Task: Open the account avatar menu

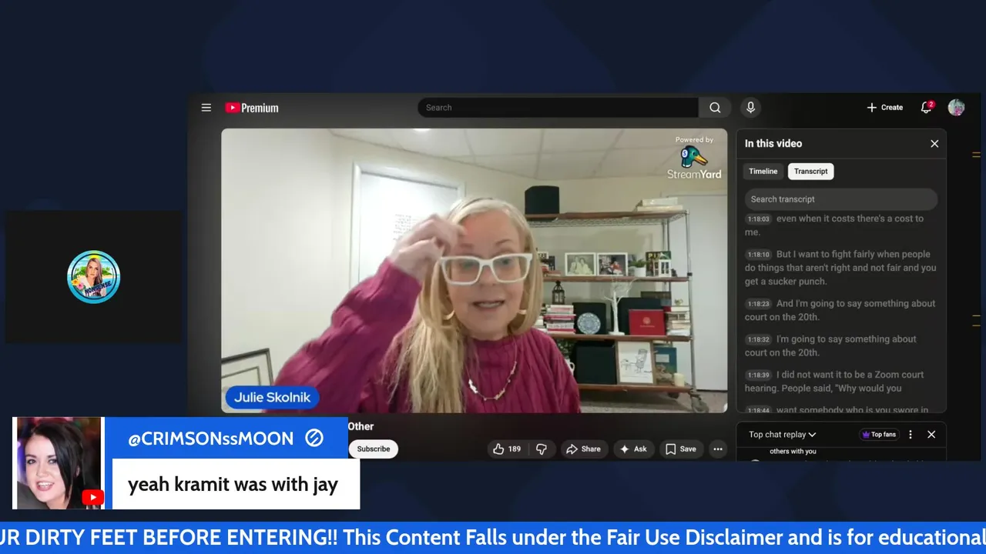Action: (x=956, y=108)
